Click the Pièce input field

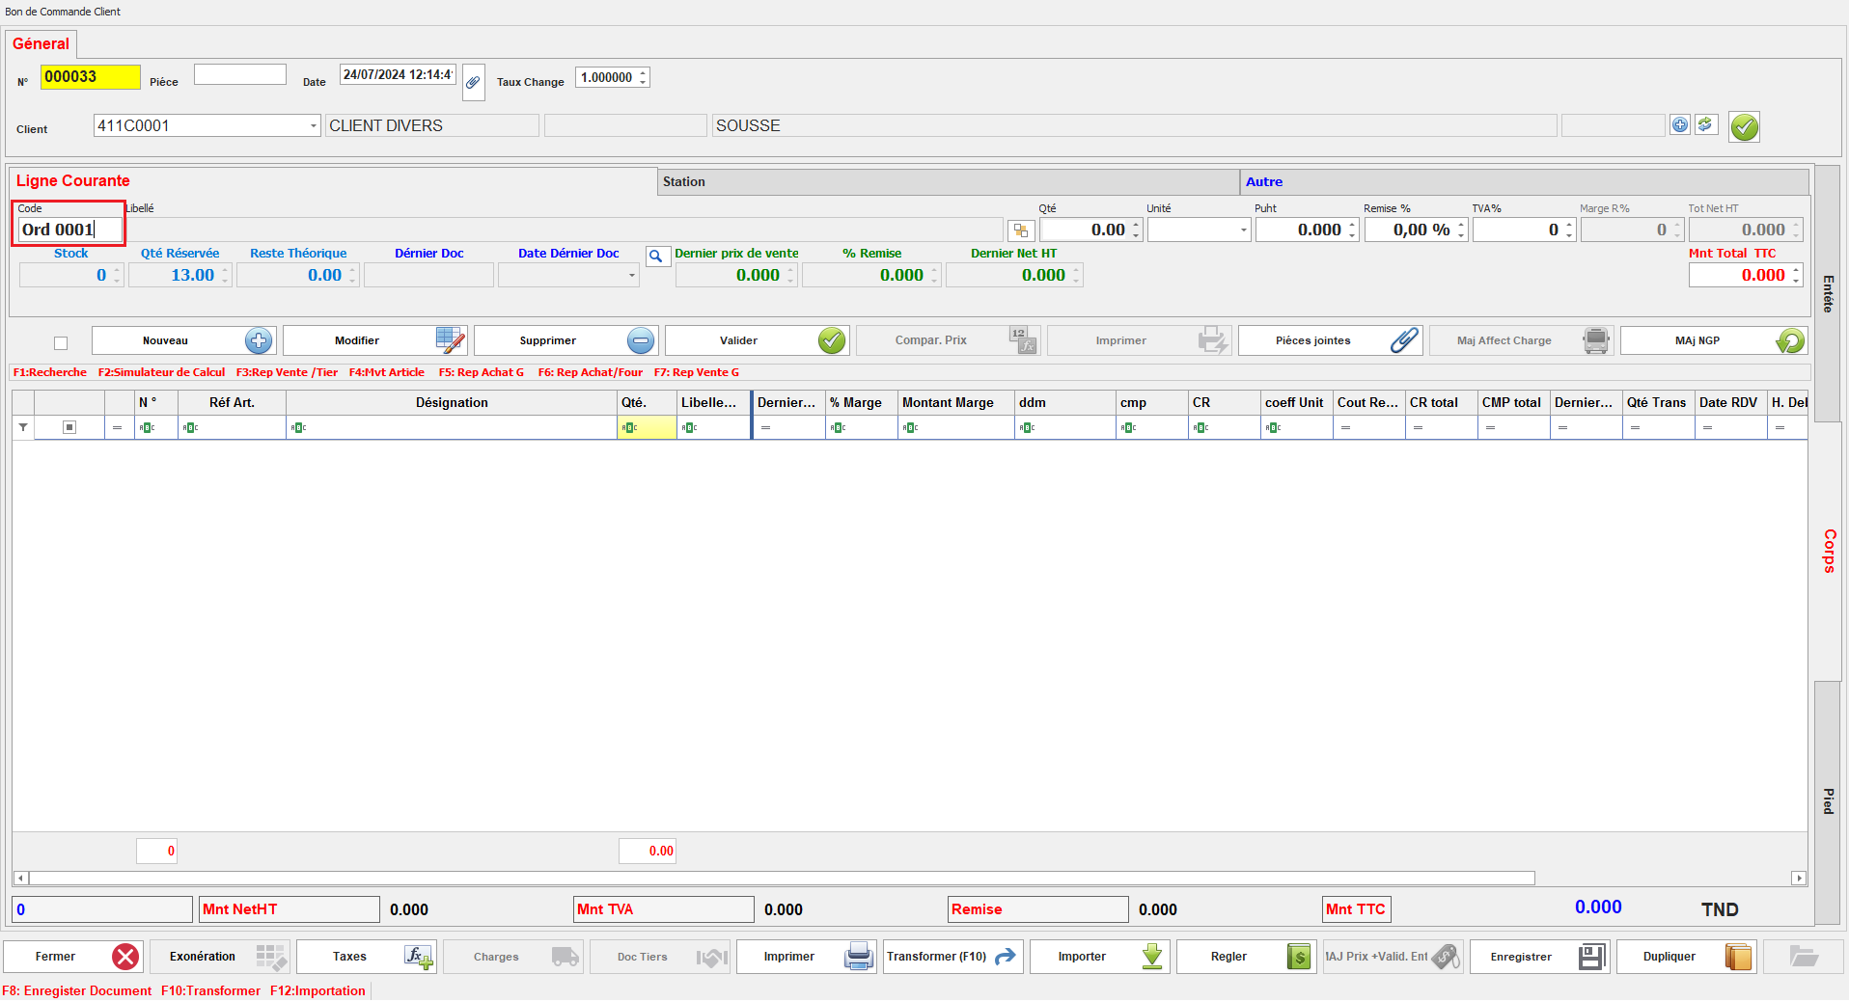pyautogui.click(x=240, y=74)
